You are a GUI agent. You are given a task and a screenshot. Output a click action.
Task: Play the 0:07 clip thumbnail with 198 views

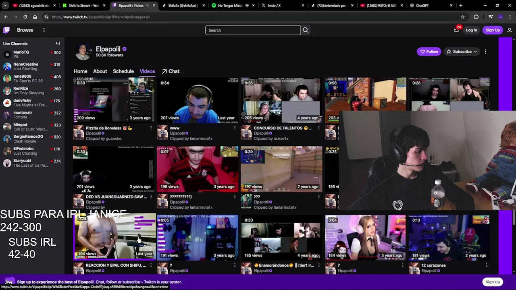(198, 169)
